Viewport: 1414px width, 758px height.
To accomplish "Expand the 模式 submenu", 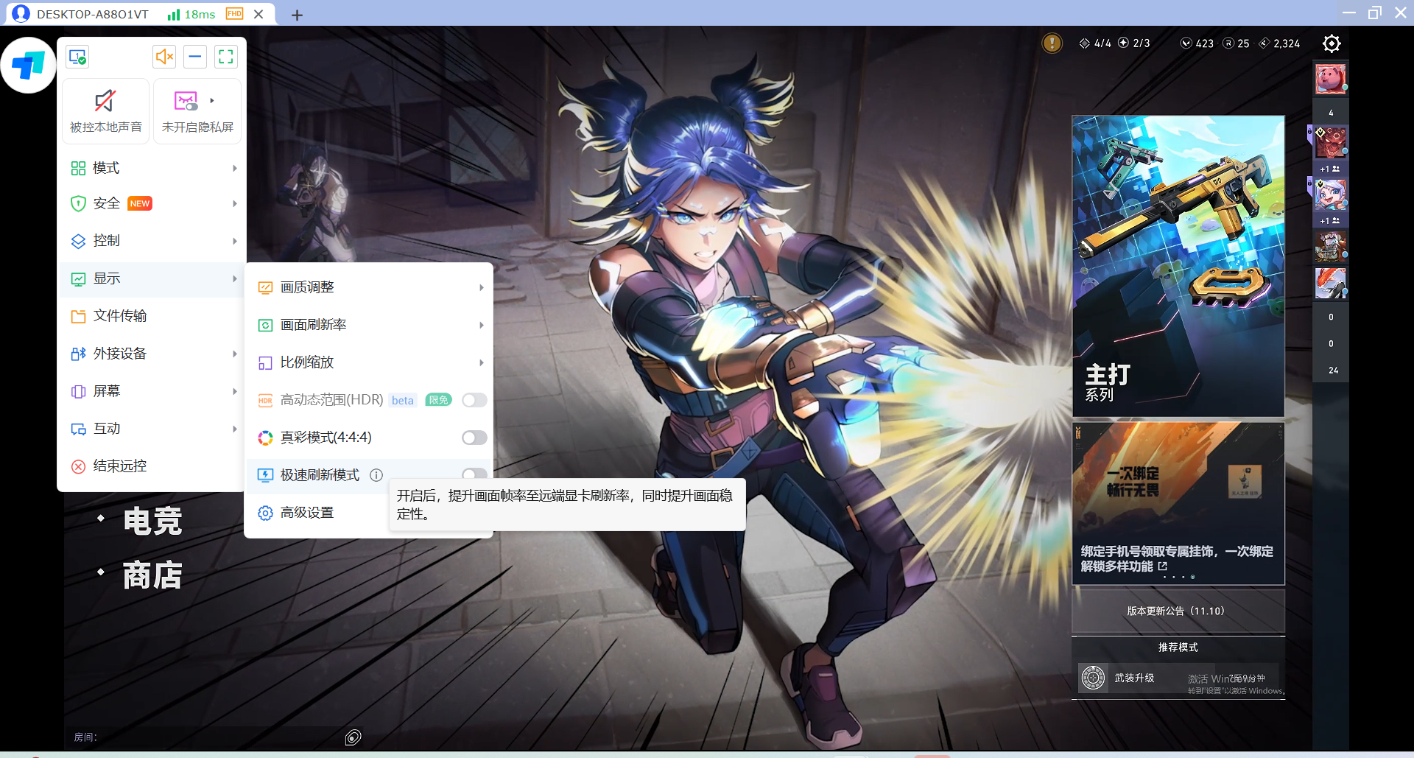I will (x=153, y=168).
